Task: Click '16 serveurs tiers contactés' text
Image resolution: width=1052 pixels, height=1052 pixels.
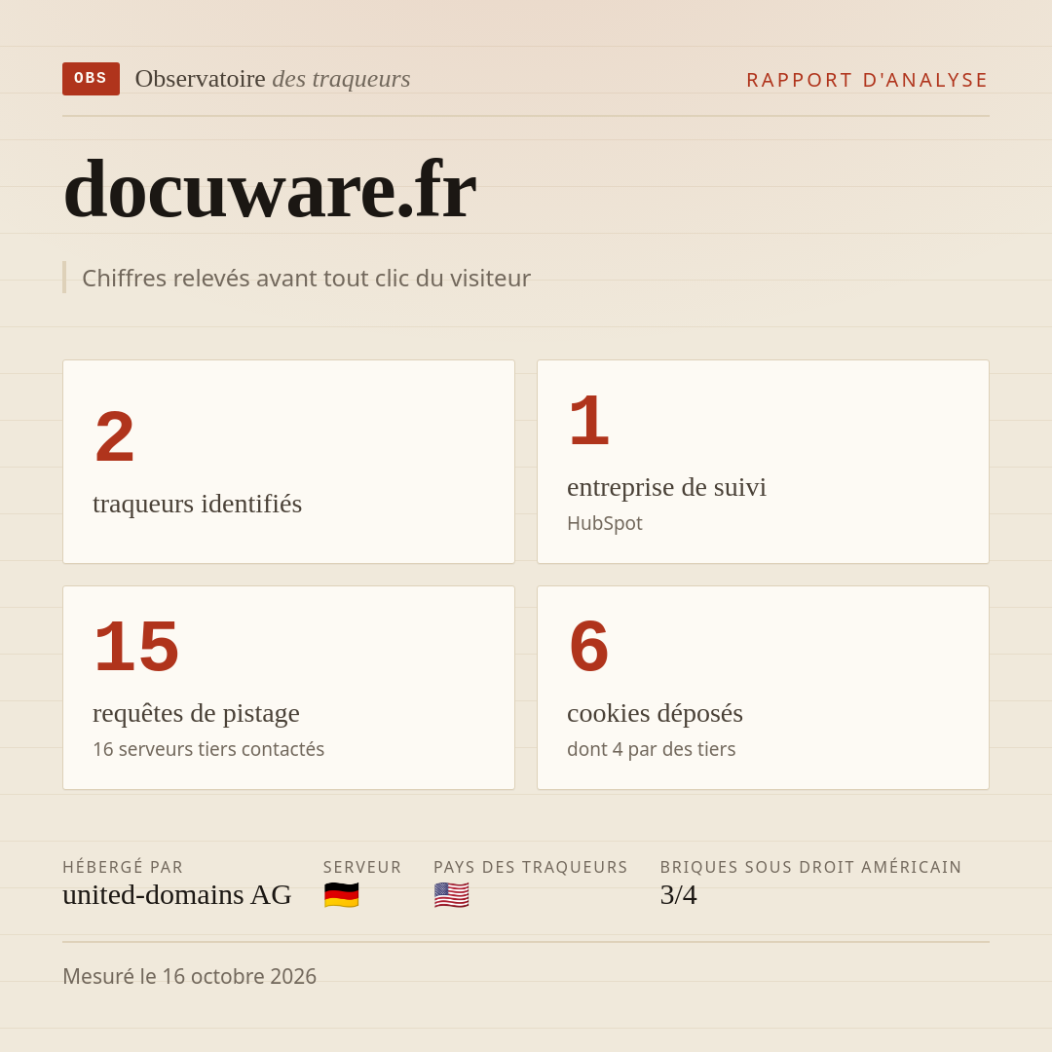Action: coord(208,749)
